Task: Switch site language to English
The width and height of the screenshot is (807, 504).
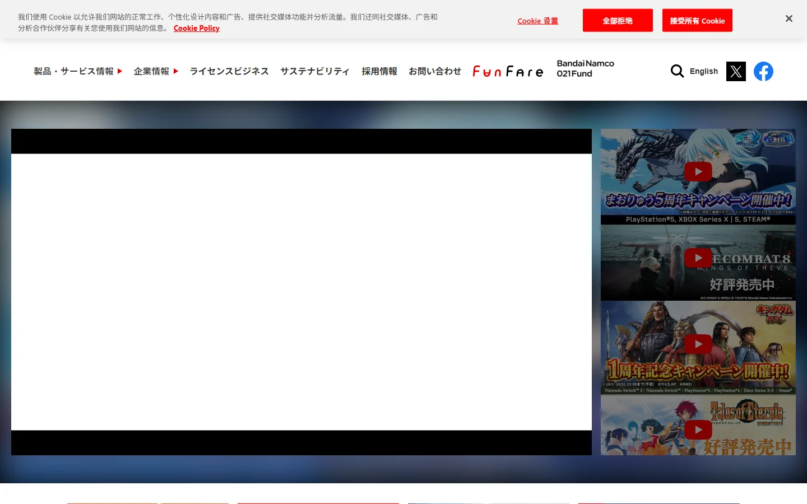Action: (x=704, y=71)
